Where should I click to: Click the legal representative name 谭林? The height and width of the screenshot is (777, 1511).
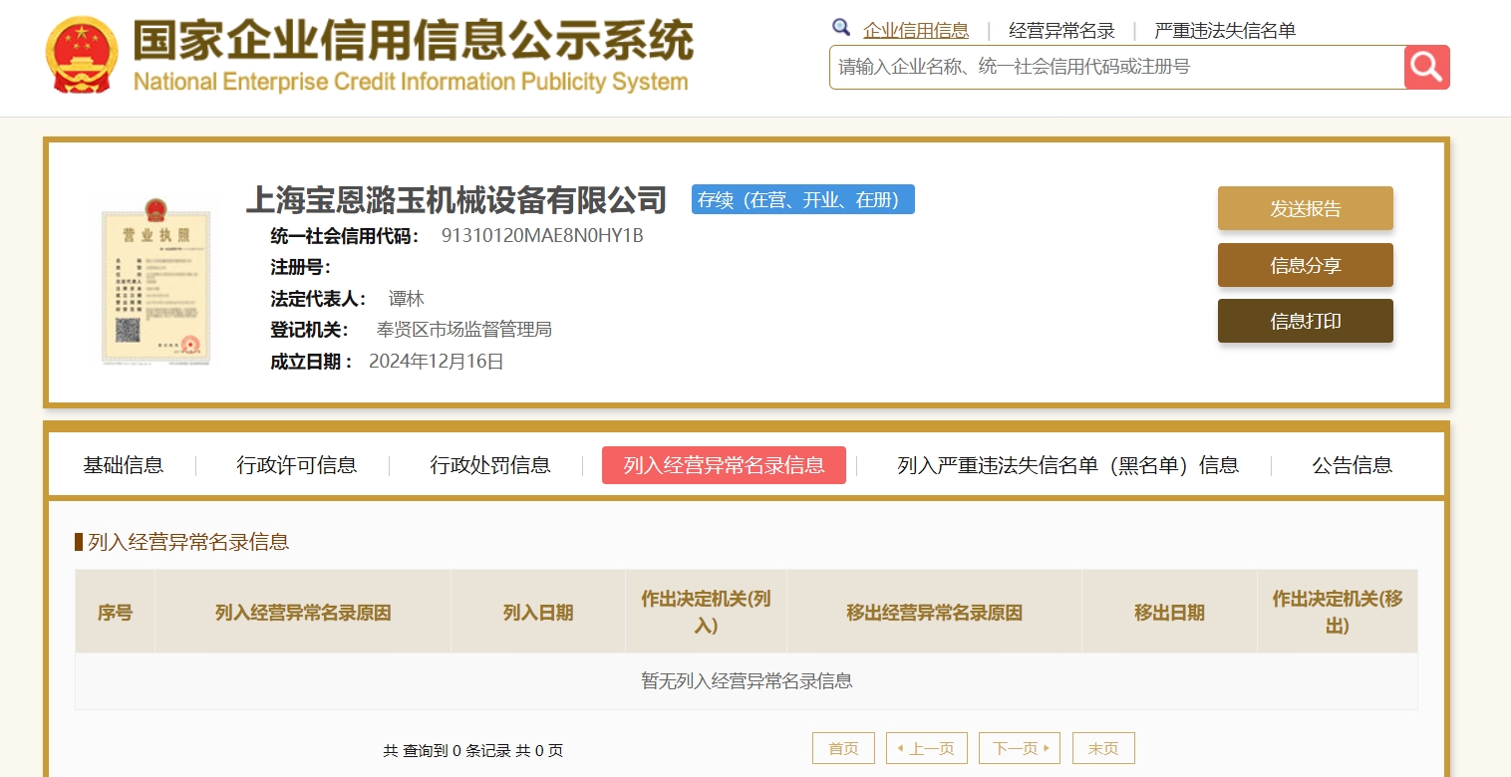pos(407,299)
